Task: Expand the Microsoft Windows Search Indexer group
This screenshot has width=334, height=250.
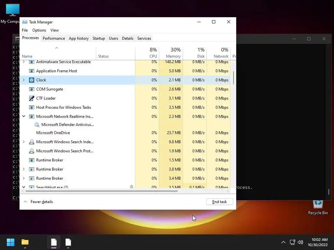Action: click(23, 142)
